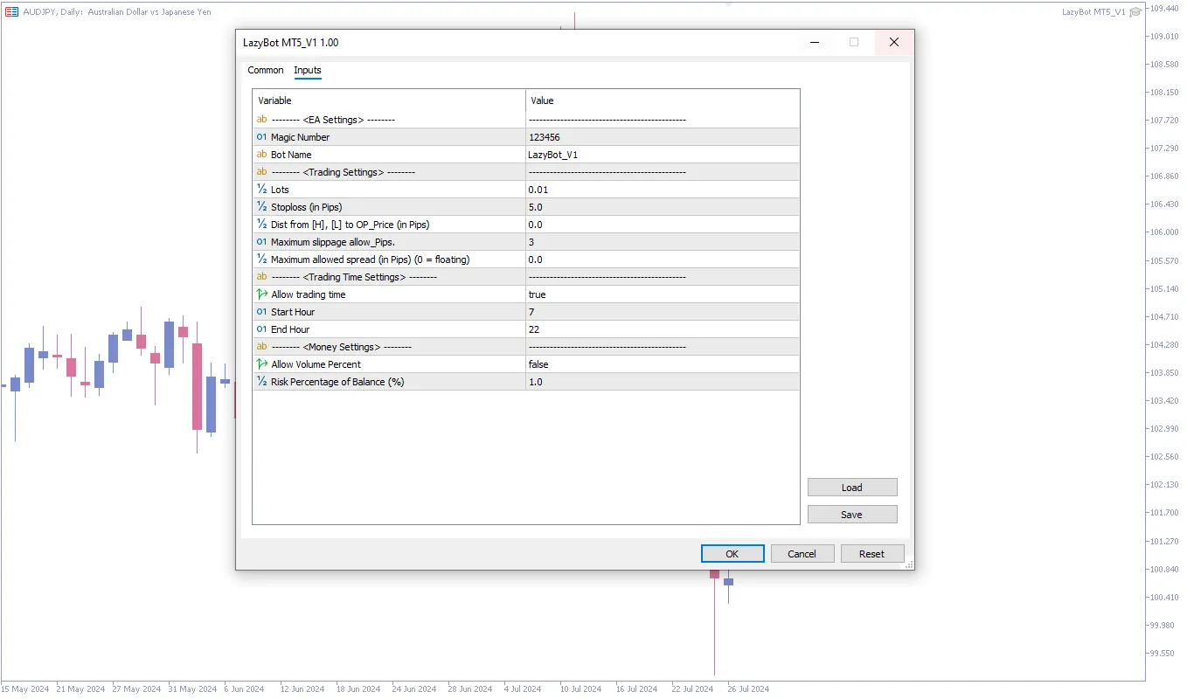Edit the Lots value 0.01
This screenshot has height=699, width=1187.
663,190
